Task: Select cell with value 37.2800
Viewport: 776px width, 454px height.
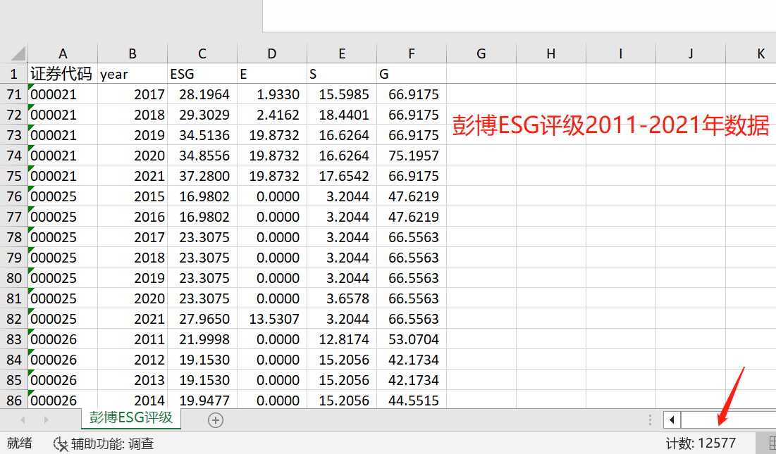Action: (202, 175)
